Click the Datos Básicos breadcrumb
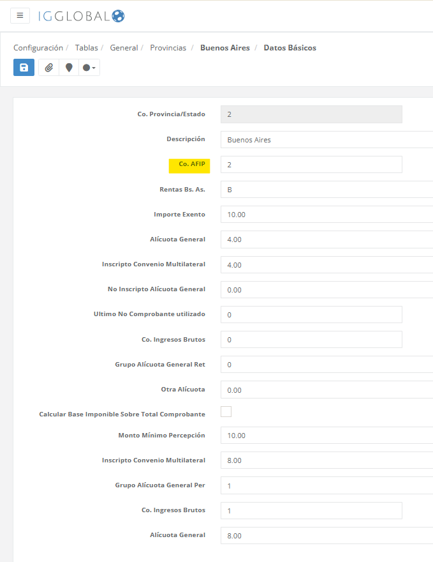433x562 pixels. click(290, 48)
